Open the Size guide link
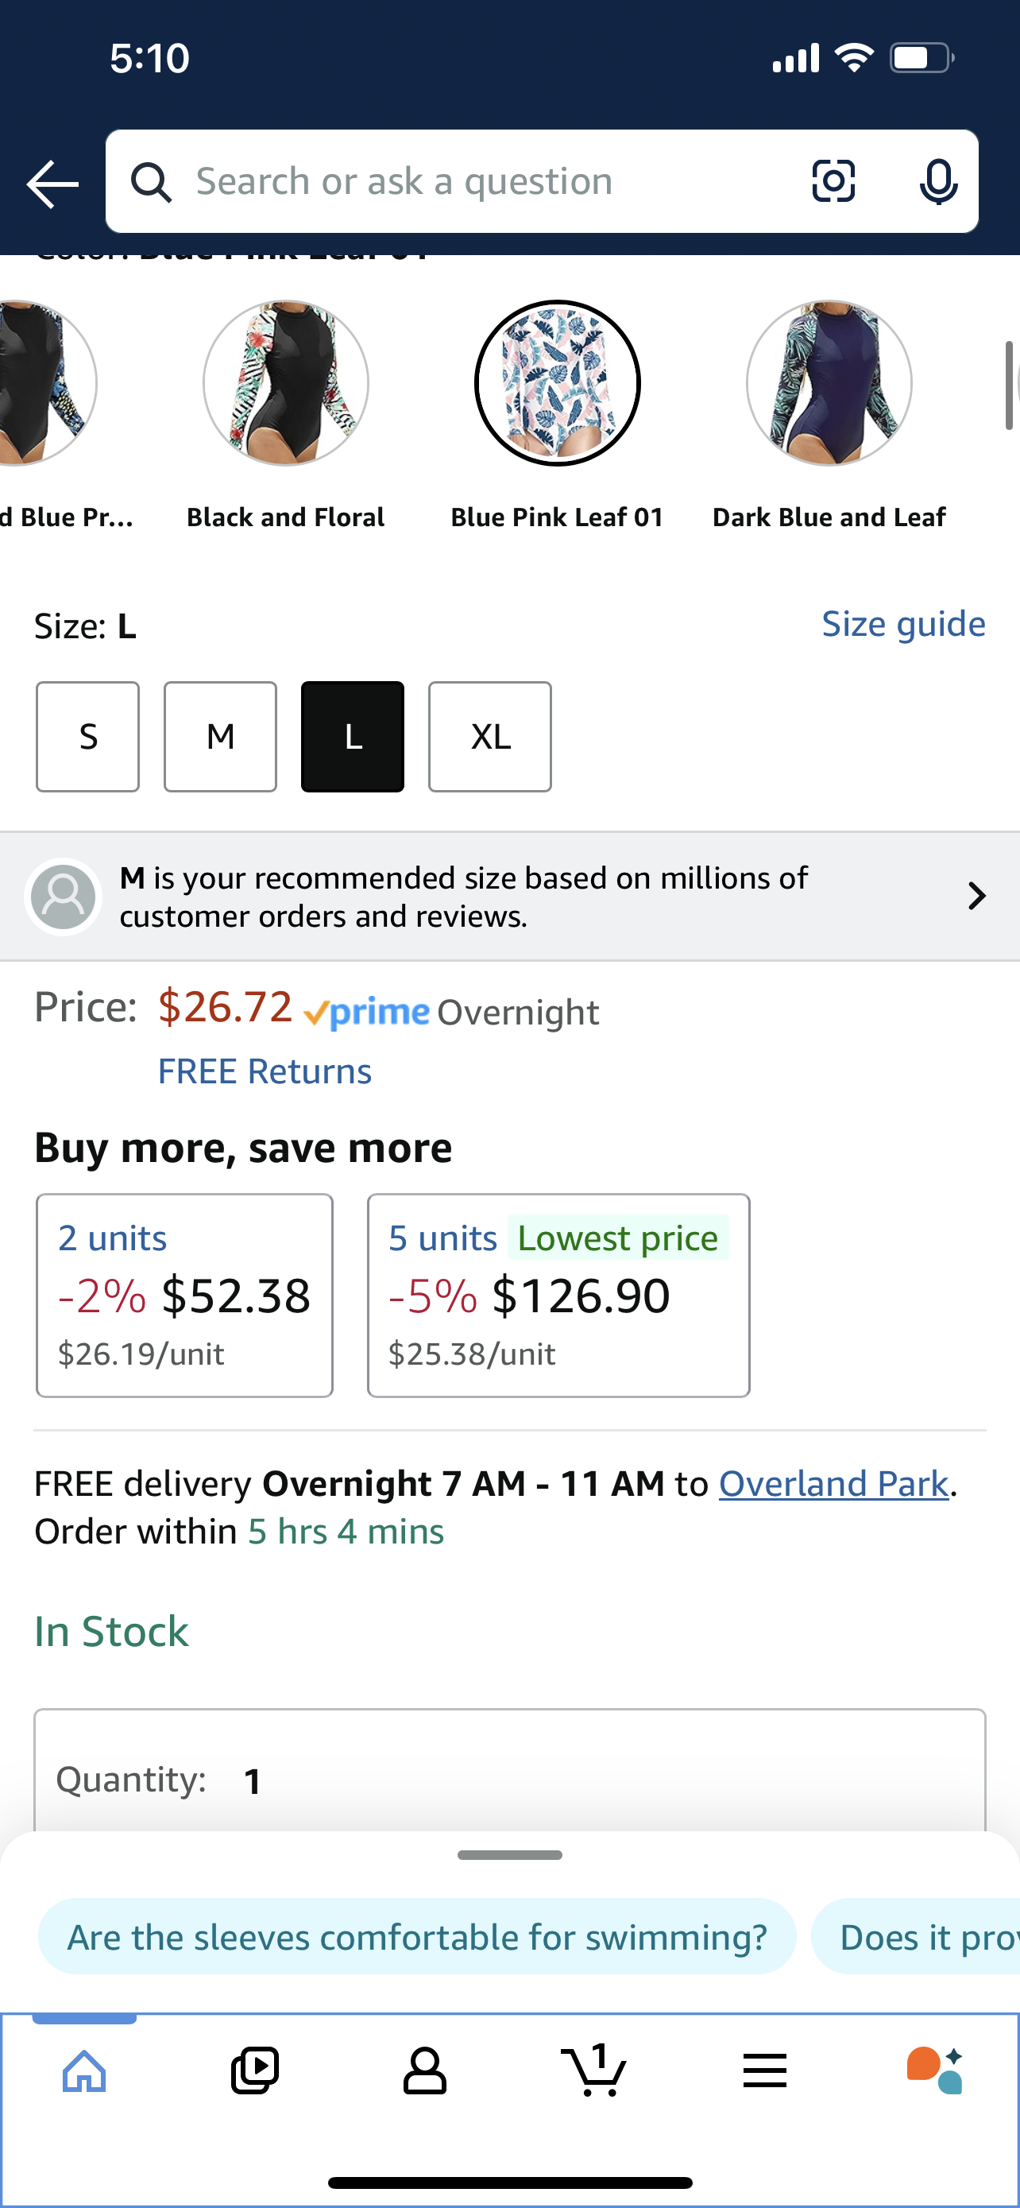 [903, 623]
